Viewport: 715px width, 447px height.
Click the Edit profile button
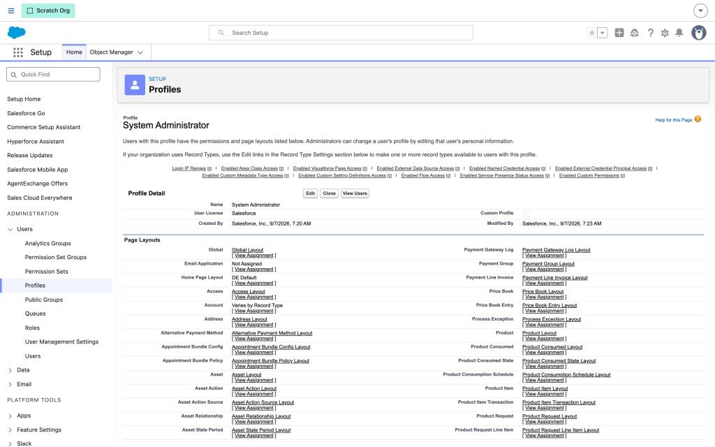(x=310, y=193)
